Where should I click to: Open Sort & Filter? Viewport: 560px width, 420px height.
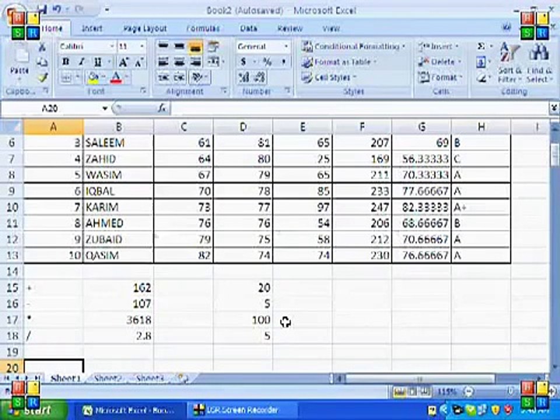tap(510, 62)
